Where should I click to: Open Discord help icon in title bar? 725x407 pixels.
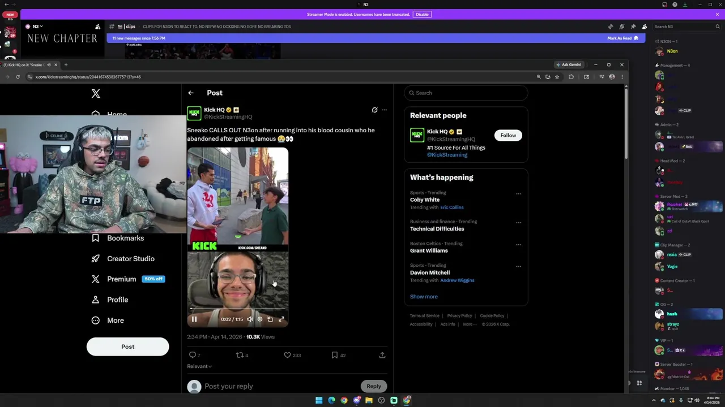tap(675, 5)
